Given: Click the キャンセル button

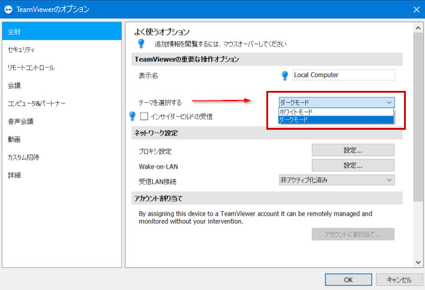Looking at the screenshot, I should click(x=399, y=280).
